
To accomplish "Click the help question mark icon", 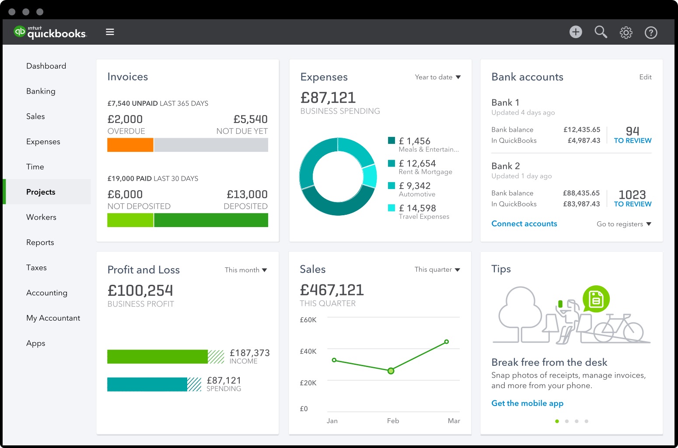I will (x=651, y=32).
